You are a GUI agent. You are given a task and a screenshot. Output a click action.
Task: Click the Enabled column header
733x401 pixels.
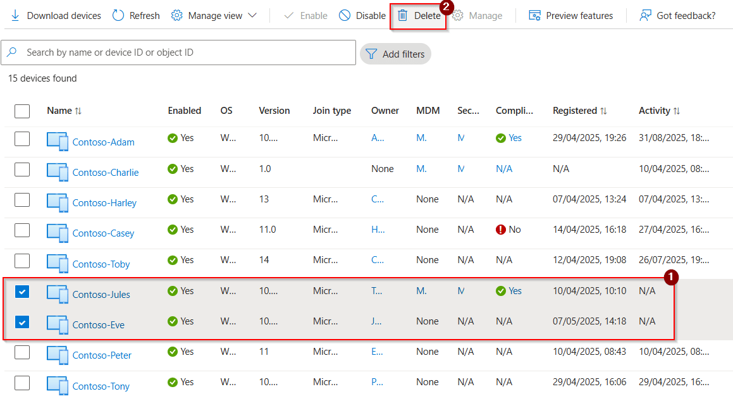click(184, 111)
